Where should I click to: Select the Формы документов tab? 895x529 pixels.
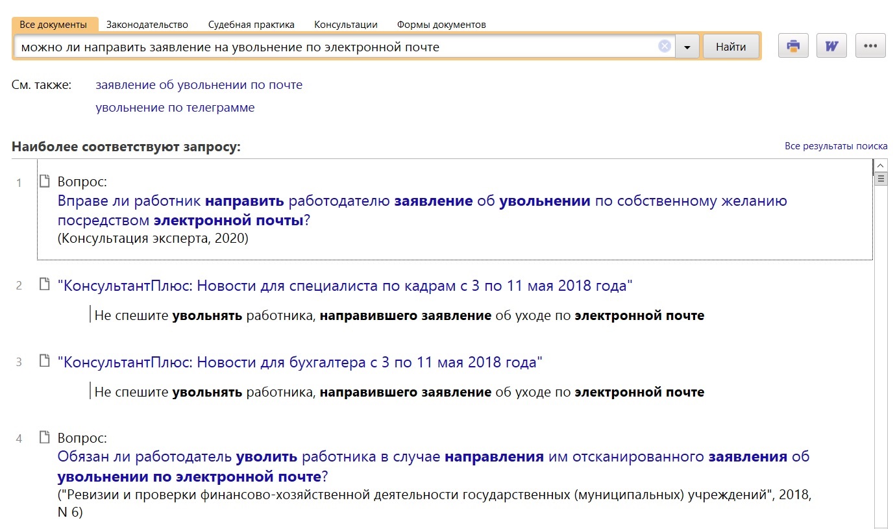pos(441,25)
